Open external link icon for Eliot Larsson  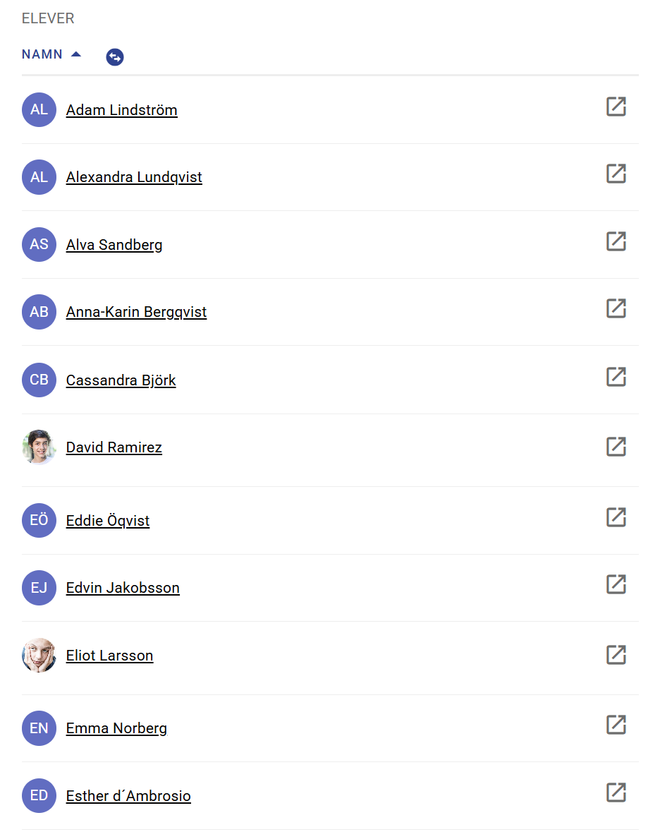point(616,656)
